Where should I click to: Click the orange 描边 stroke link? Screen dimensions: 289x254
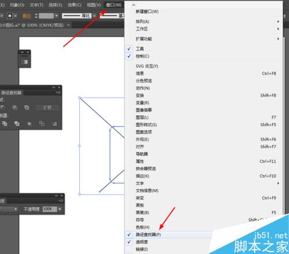(27, 16)
